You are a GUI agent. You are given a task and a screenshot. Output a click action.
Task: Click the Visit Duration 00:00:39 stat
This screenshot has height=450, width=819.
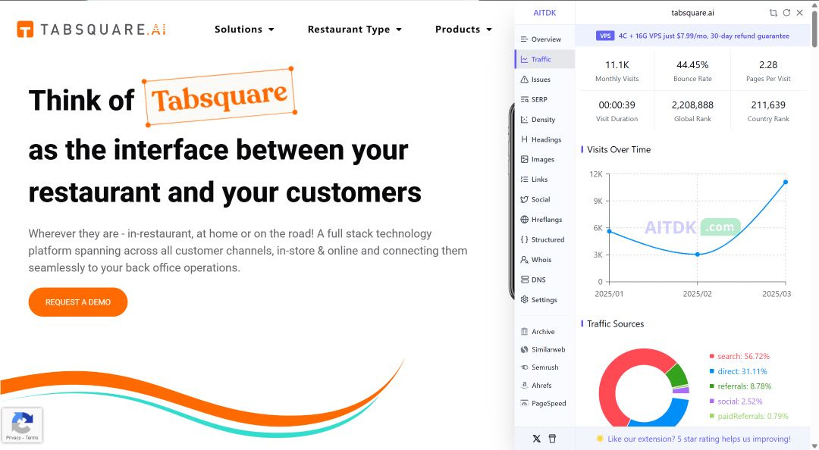tap(617, 111)
